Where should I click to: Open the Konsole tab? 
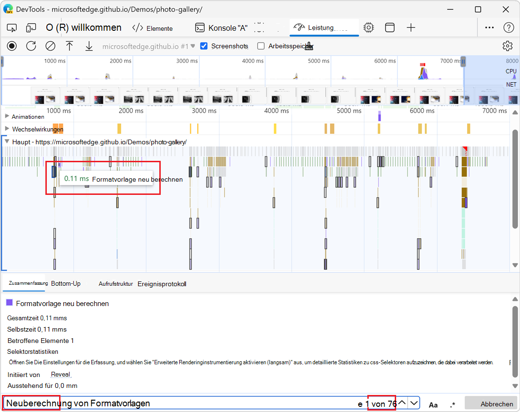(221, 28)
